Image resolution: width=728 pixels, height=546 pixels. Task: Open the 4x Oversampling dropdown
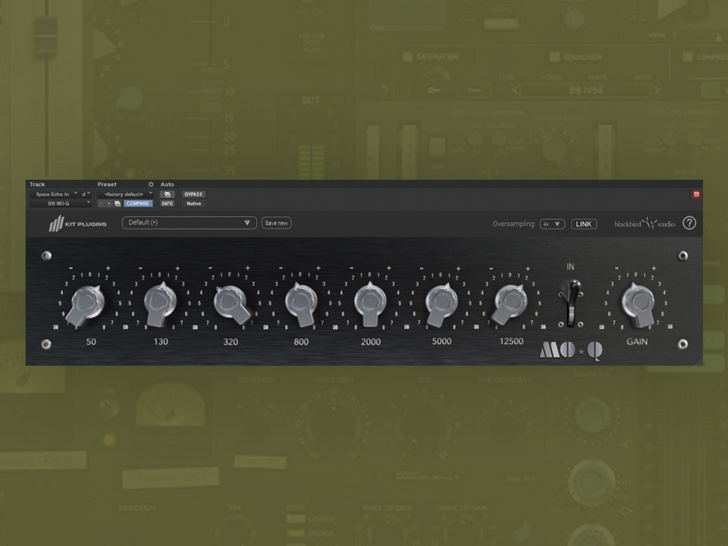pyautogui.click(x=552, y=224)
